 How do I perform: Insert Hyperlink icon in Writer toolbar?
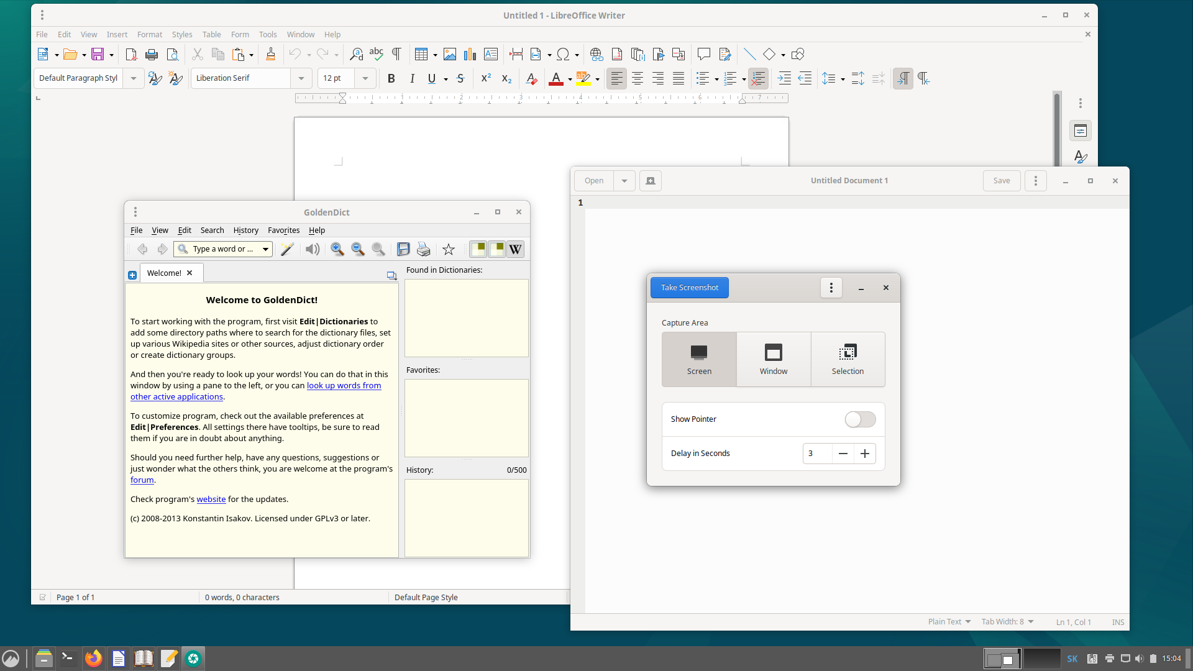596,55
